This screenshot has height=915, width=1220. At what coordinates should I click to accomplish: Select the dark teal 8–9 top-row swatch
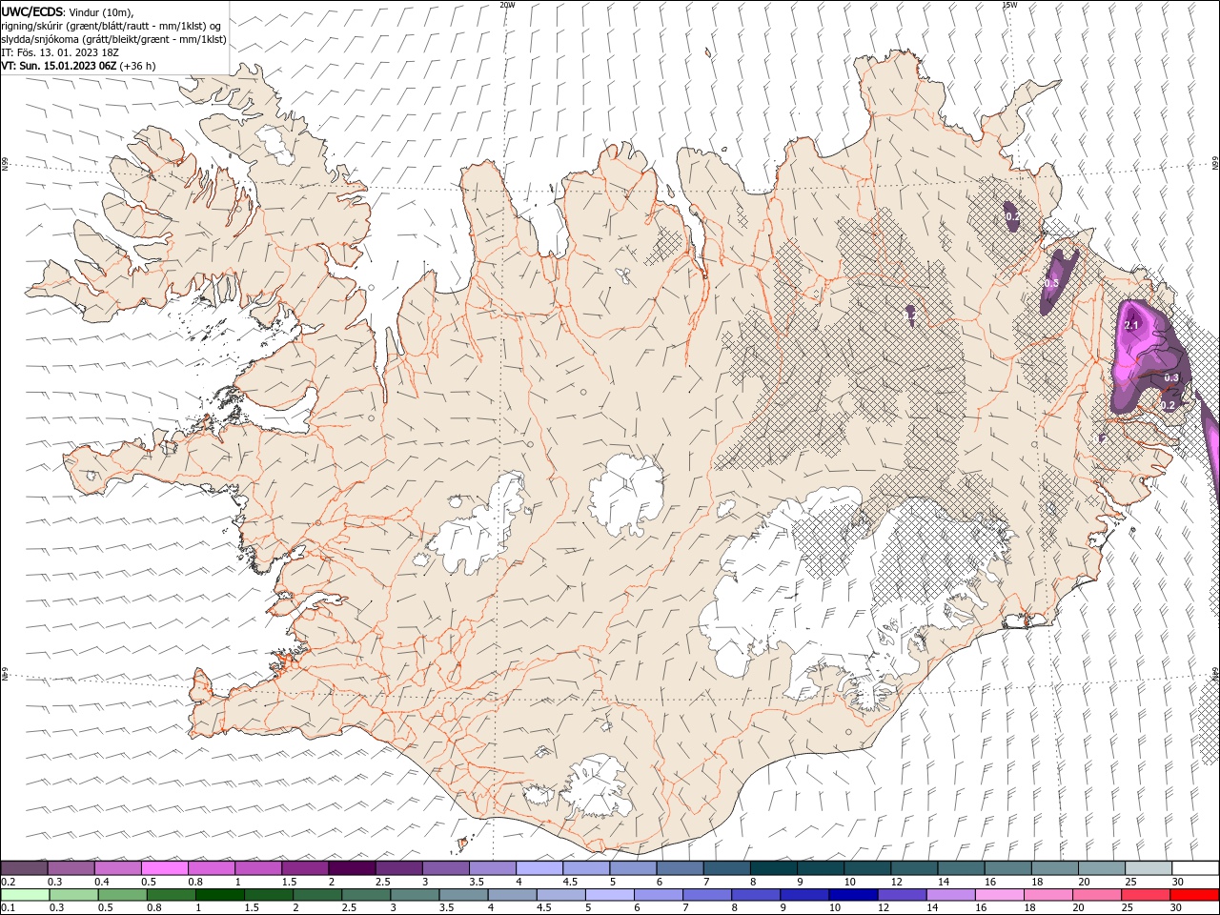tap(774, 868)
